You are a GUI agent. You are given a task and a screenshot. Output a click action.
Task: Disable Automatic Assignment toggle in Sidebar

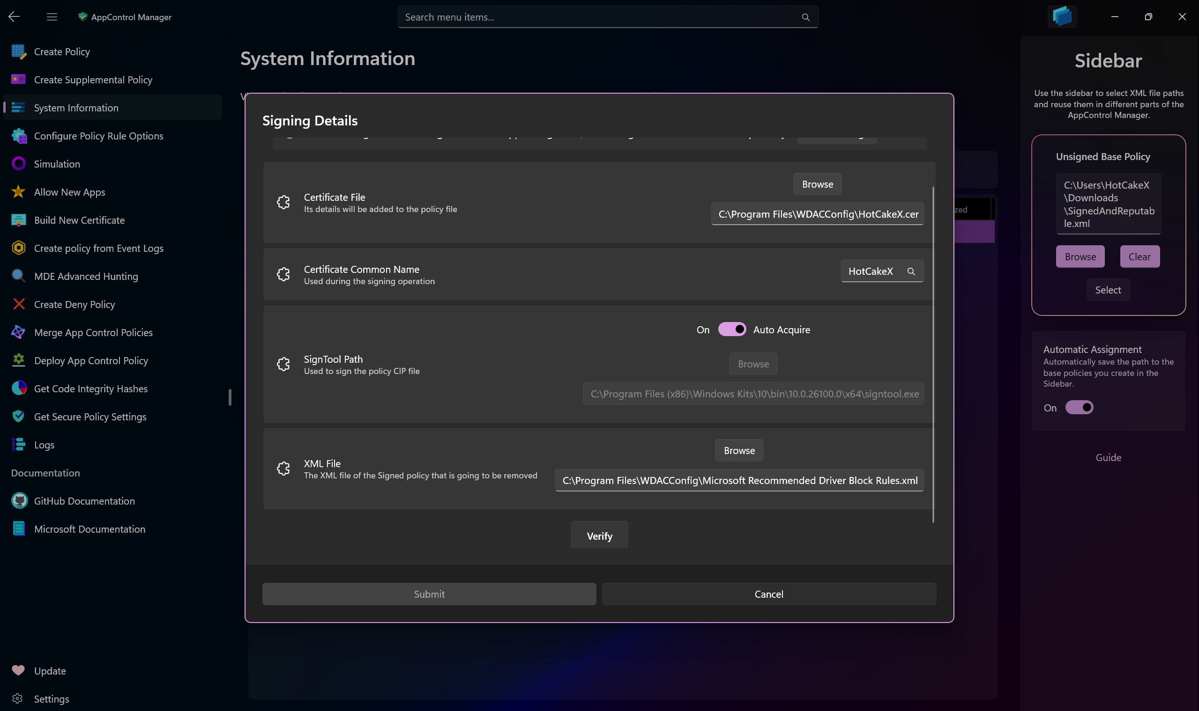pyautogui.click(x=1079, y=408)
